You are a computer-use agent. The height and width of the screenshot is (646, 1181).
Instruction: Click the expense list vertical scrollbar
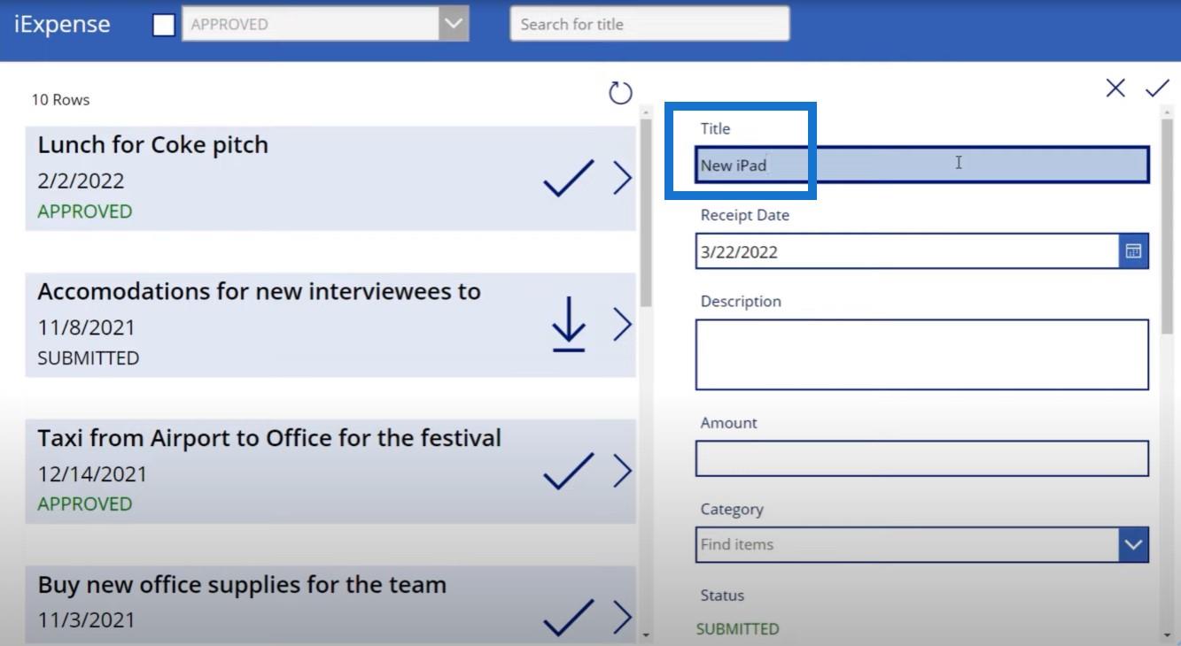(x=646, y=212)
